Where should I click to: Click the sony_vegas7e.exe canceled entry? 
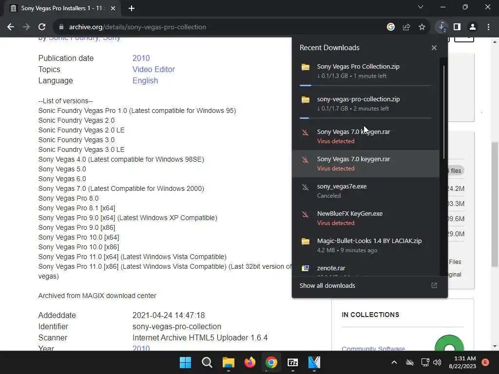365,191
